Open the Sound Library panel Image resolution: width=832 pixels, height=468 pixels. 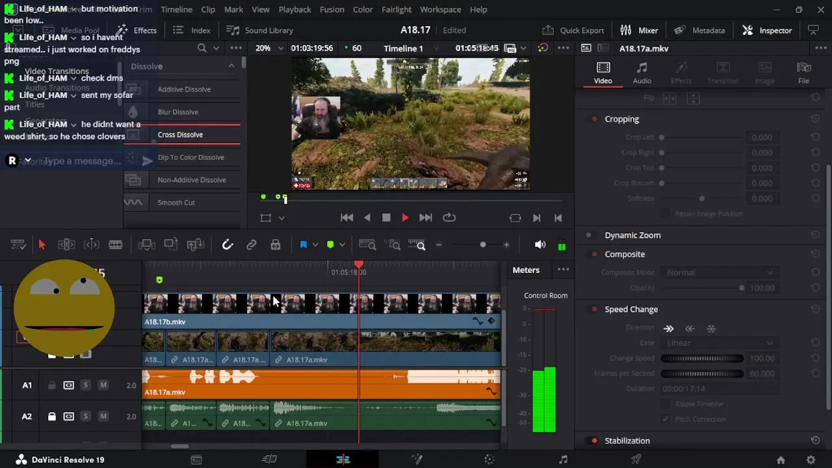260,30
